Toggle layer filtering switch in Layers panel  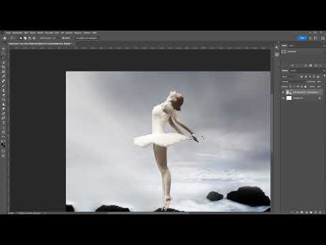pyautogui.click(x=325, y=76)
